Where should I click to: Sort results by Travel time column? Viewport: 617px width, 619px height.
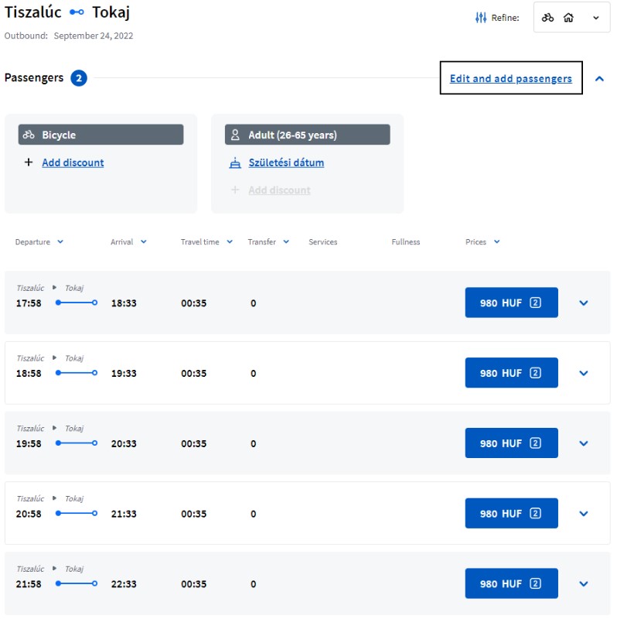pyautogui.click(x=206, y=242)
